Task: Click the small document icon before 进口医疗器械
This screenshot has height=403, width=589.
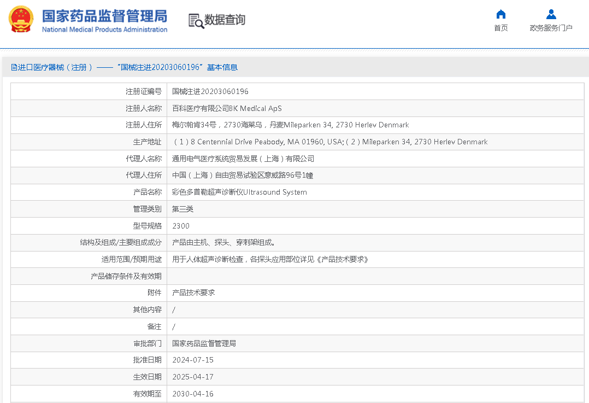Action: 14,67
